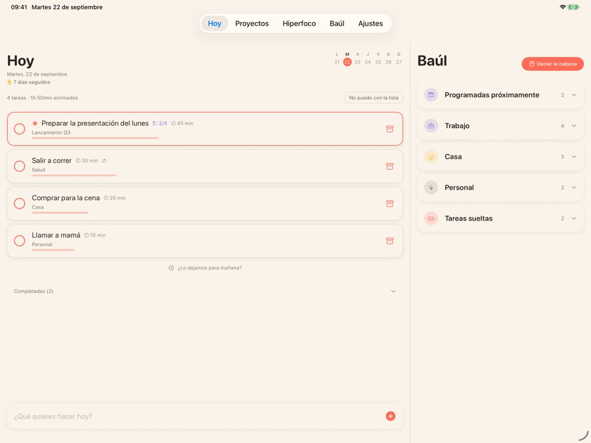Open the Casa section chevron
The width and height of the screenshot is (591, 443).
[574, 157]
